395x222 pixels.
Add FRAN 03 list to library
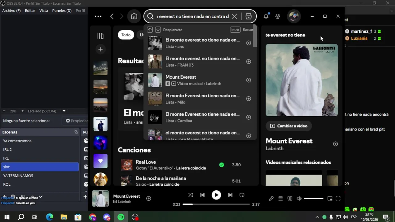click(248, 61)
